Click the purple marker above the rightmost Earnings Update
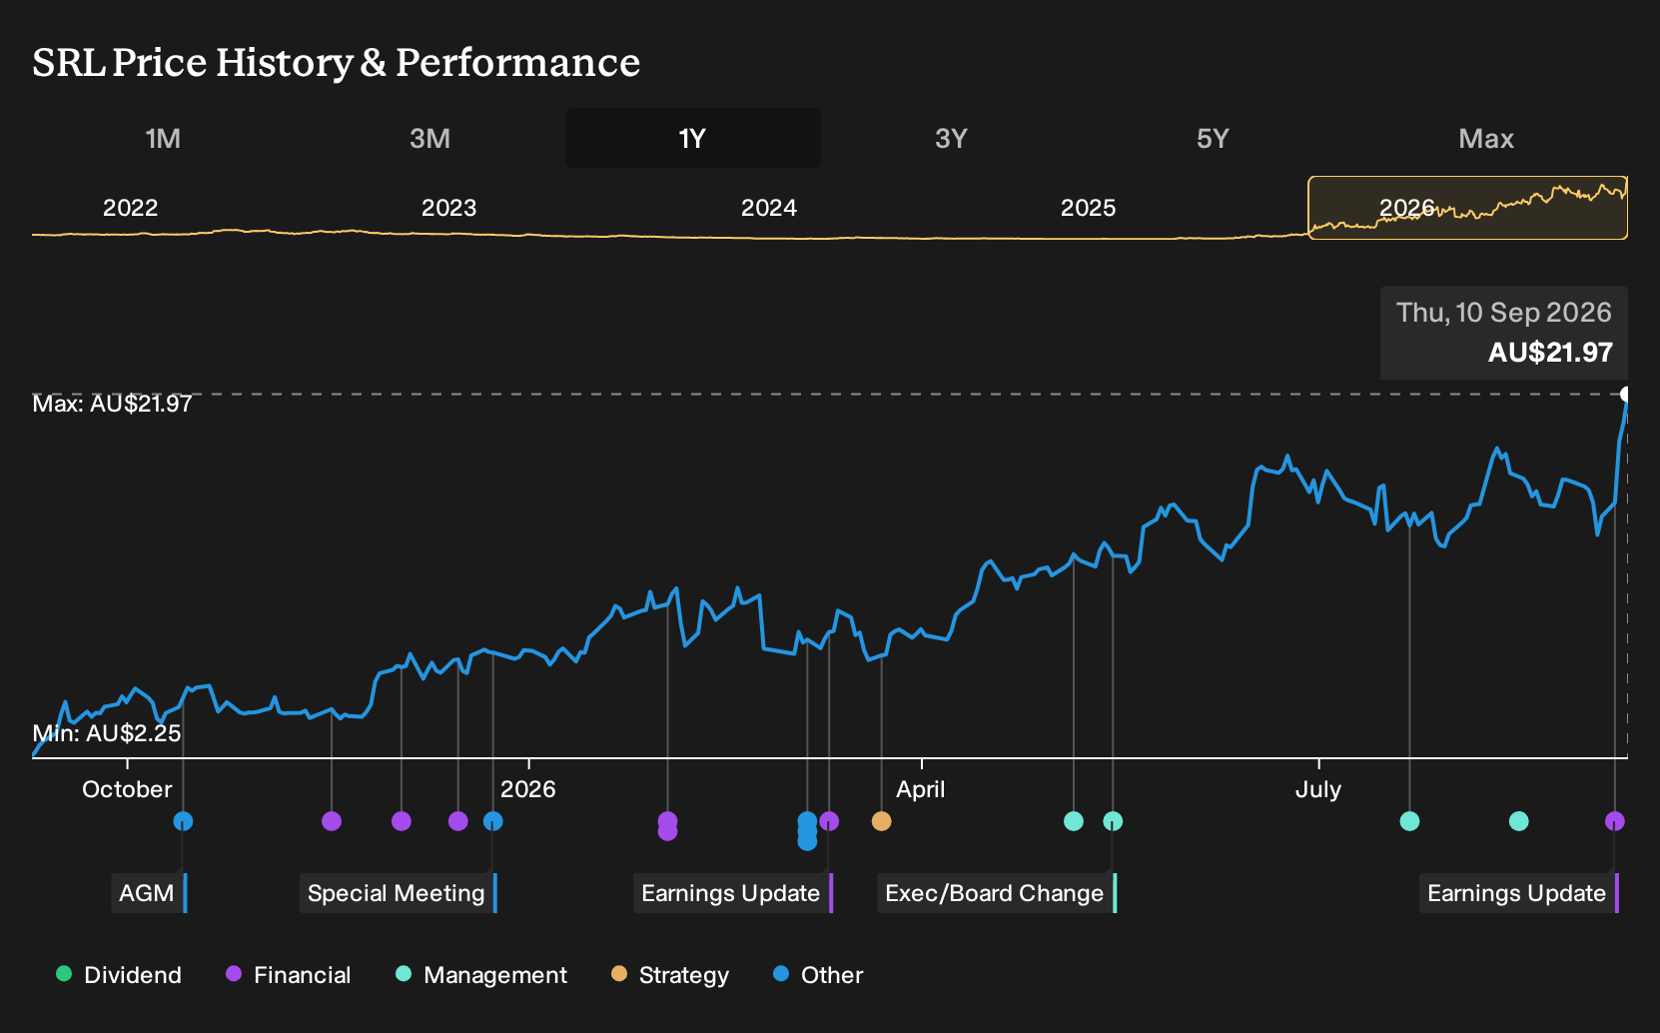This screenshot has height=1033, width=1660. tap(1615, 821)
